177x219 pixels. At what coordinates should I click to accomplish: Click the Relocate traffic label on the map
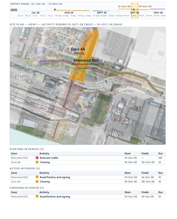pos(88,68)
